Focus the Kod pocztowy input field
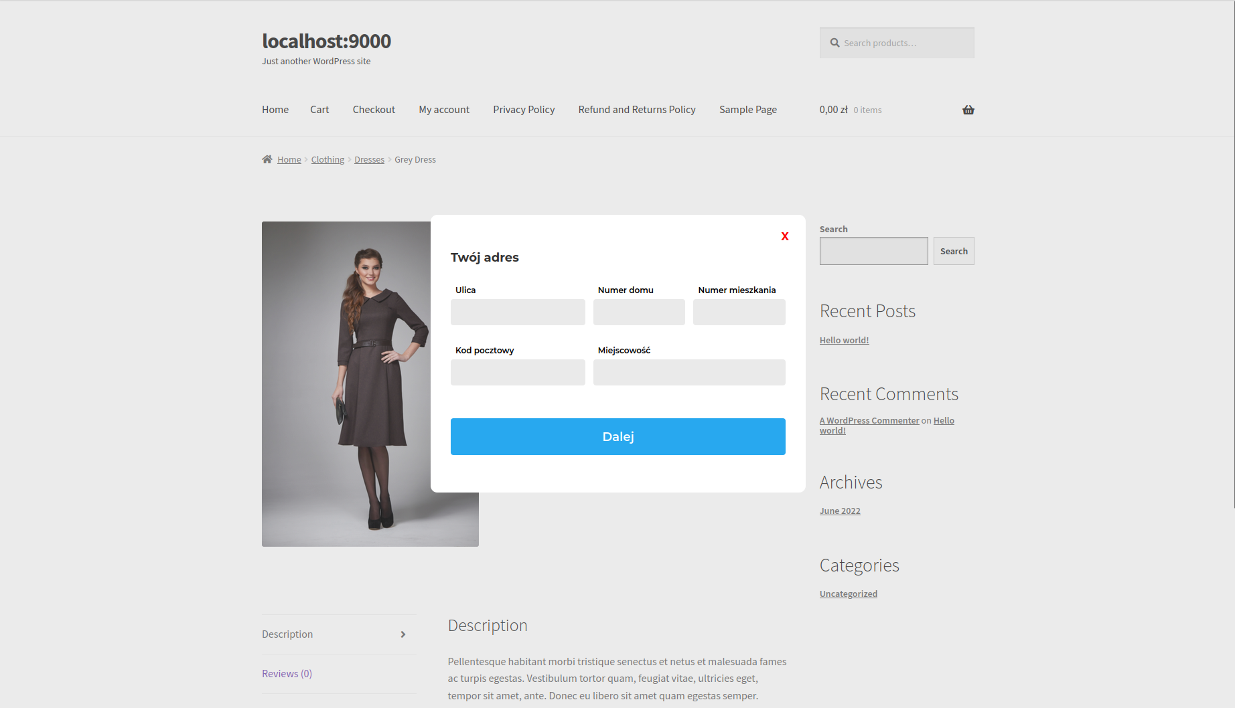This screenshot has height=708, width=1235. (518, 372)
